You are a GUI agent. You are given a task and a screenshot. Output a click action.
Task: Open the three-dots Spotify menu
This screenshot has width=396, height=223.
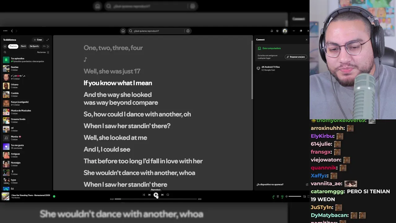pyautogui.click(x=5, y=31)
